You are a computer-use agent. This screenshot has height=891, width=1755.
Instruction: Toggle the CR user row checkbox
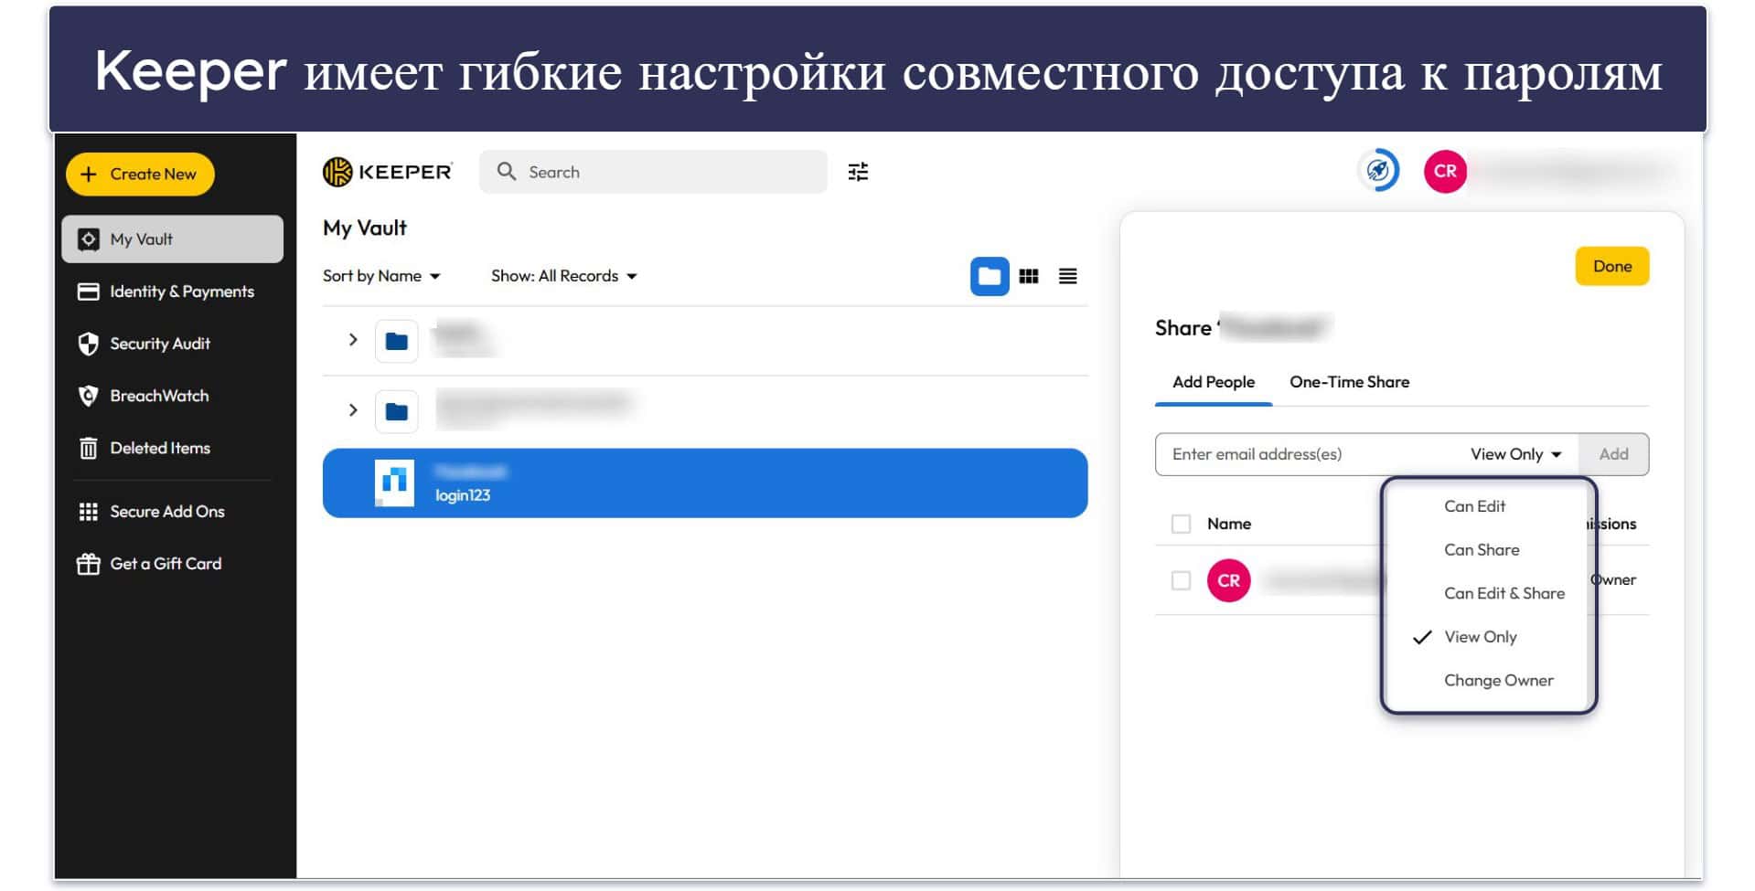point(1181,580)
